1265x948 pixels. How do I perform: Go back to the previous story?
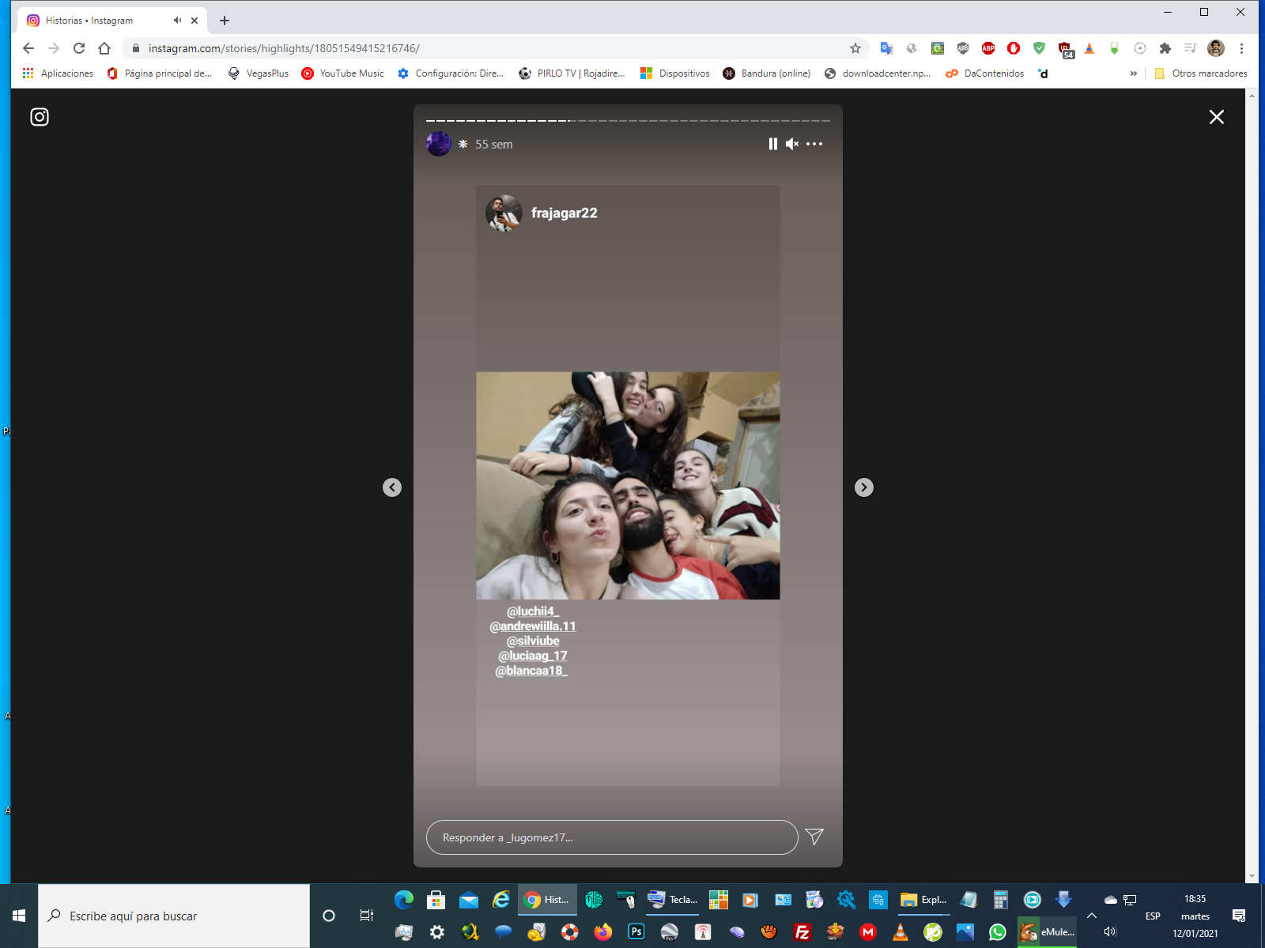(392, 487)
